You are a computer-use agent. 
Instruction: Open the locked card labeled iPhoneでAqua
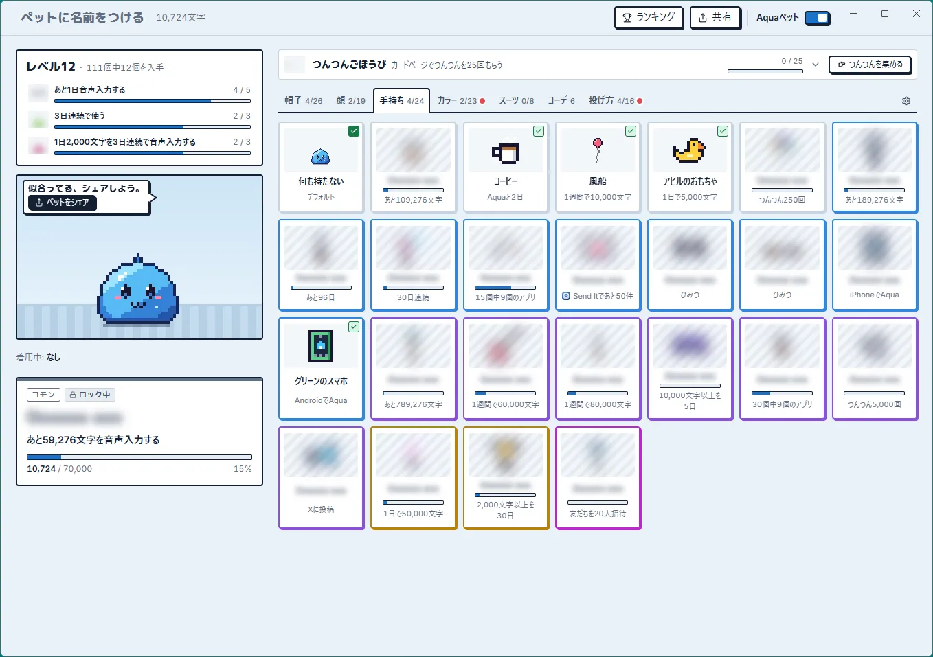(875, 265)
